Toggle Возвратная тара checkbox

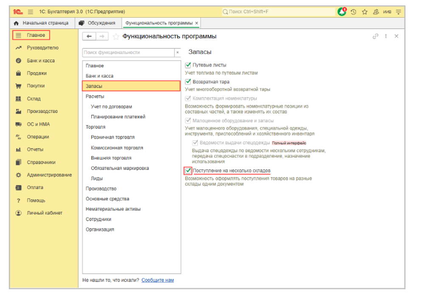point(188,82)
